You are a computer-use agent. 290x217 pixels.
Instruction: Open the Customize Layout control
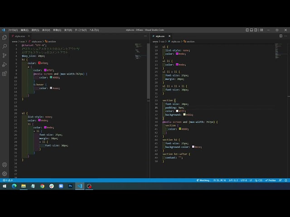261,30
